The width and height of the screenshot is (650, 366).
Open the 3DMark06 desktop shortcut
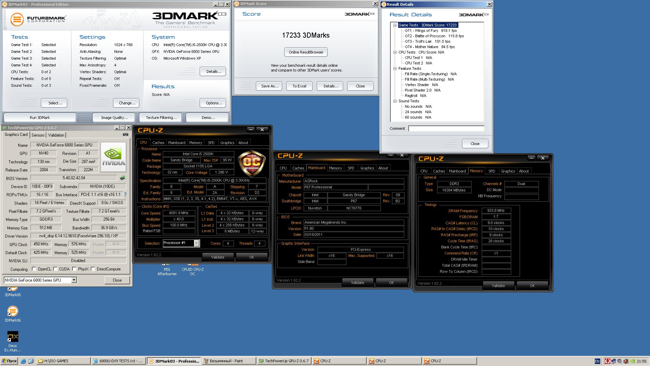(x=13, y=314)
